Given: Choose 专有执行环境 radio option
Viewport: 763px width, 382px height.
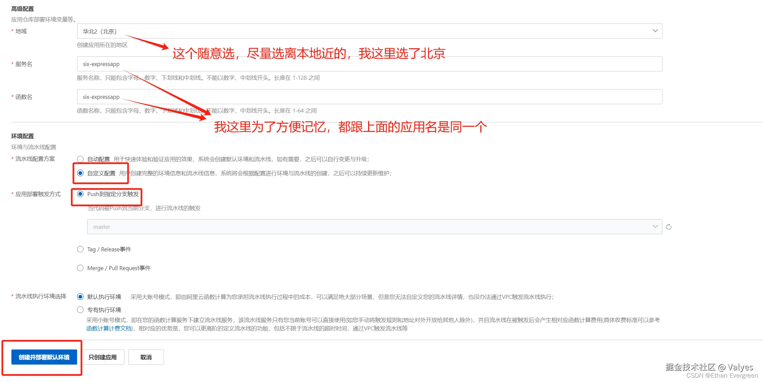Looking at the screenshot, I should (80, 310).
